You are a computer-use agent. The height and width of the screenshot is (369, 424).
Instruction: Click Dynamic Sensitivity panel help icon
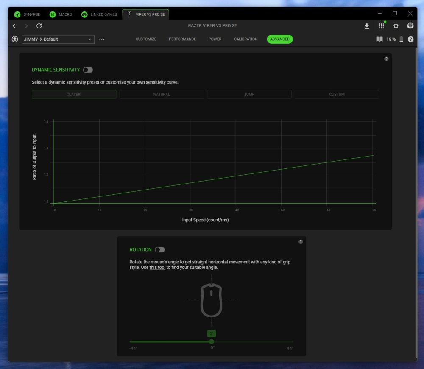click(x=386, y=59)
